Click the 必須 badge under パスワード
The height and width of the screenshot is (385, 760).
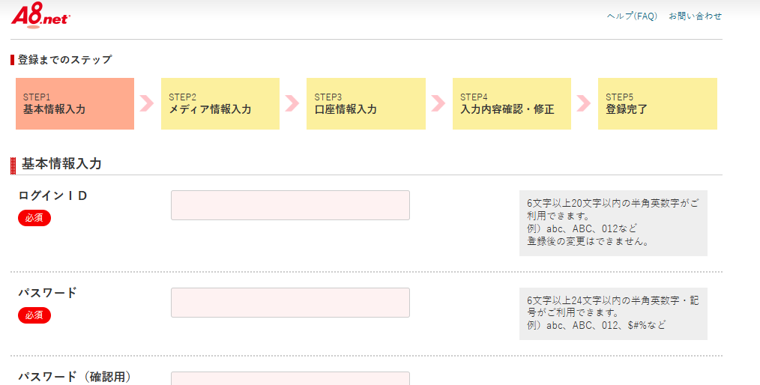point(34,315)
